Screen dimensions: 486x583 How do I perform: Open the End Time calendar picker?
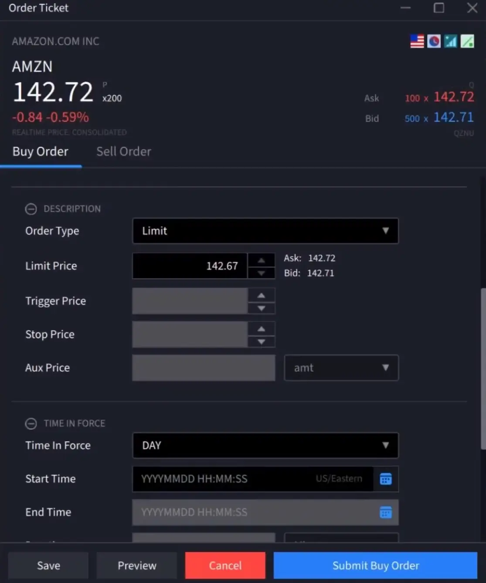coord(386,512)
